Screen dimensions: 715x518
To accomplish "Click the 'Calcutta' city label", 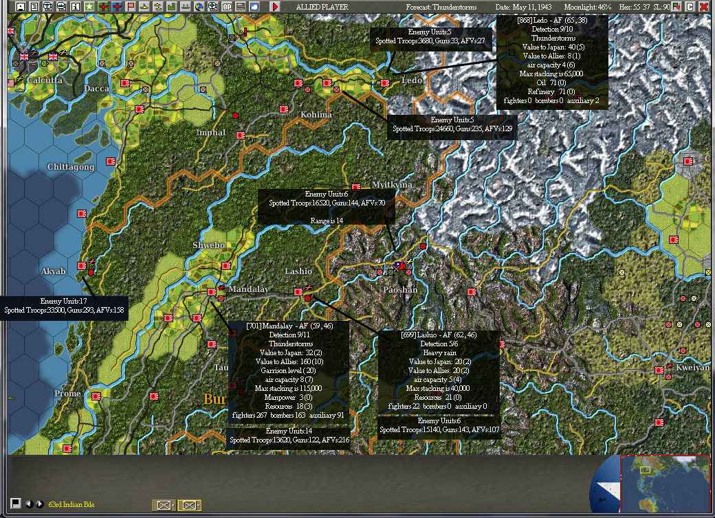I will coord(45,80).
